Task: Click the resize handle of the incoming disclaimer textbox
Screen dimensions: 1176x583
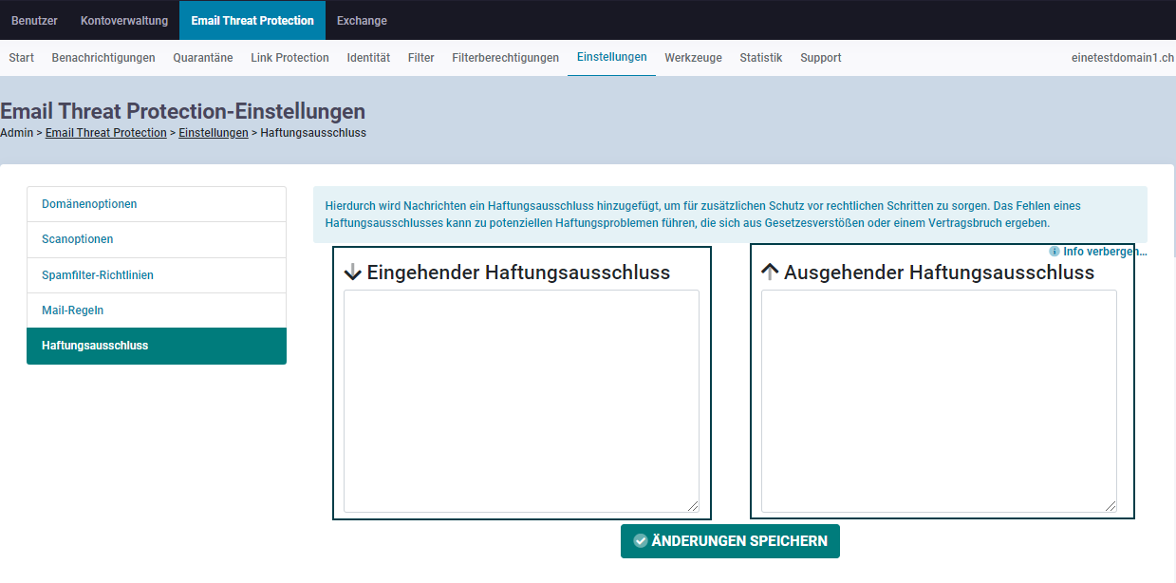Action: [693, 506]
